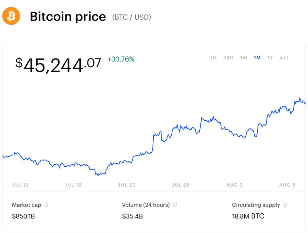The height and width of the screenshot is (233, 308).
Task: Click the Bitcoin price heading
Action: 68,17
